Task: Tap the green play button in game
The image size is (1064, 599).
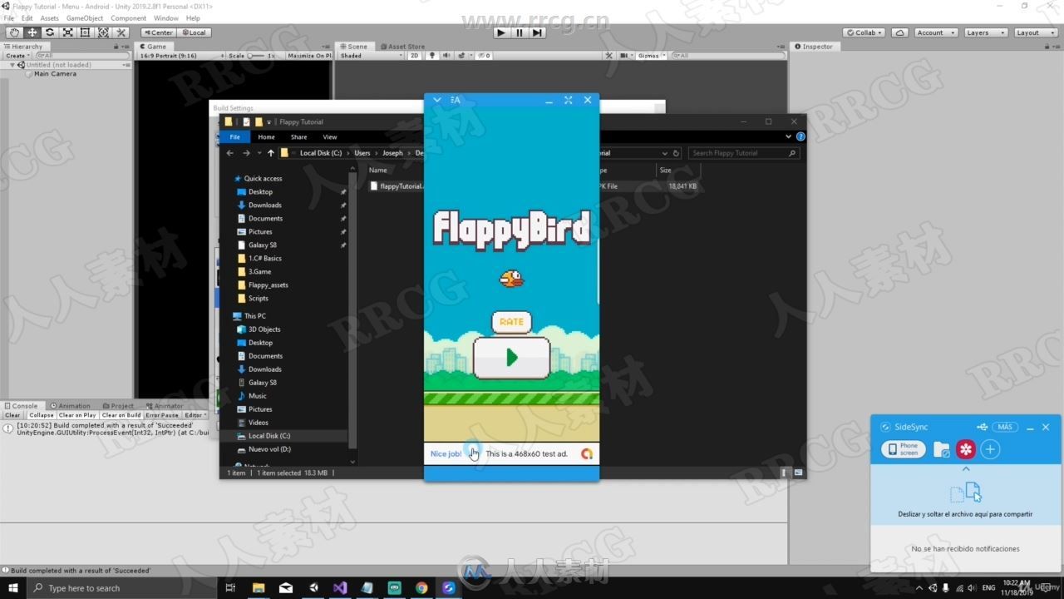Action: click(x=511, y=358)
